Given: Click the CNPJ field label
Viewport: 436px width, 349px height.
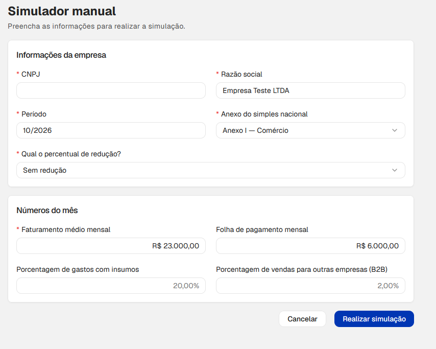Looking at the screenshot, I should tap(31, 74).
